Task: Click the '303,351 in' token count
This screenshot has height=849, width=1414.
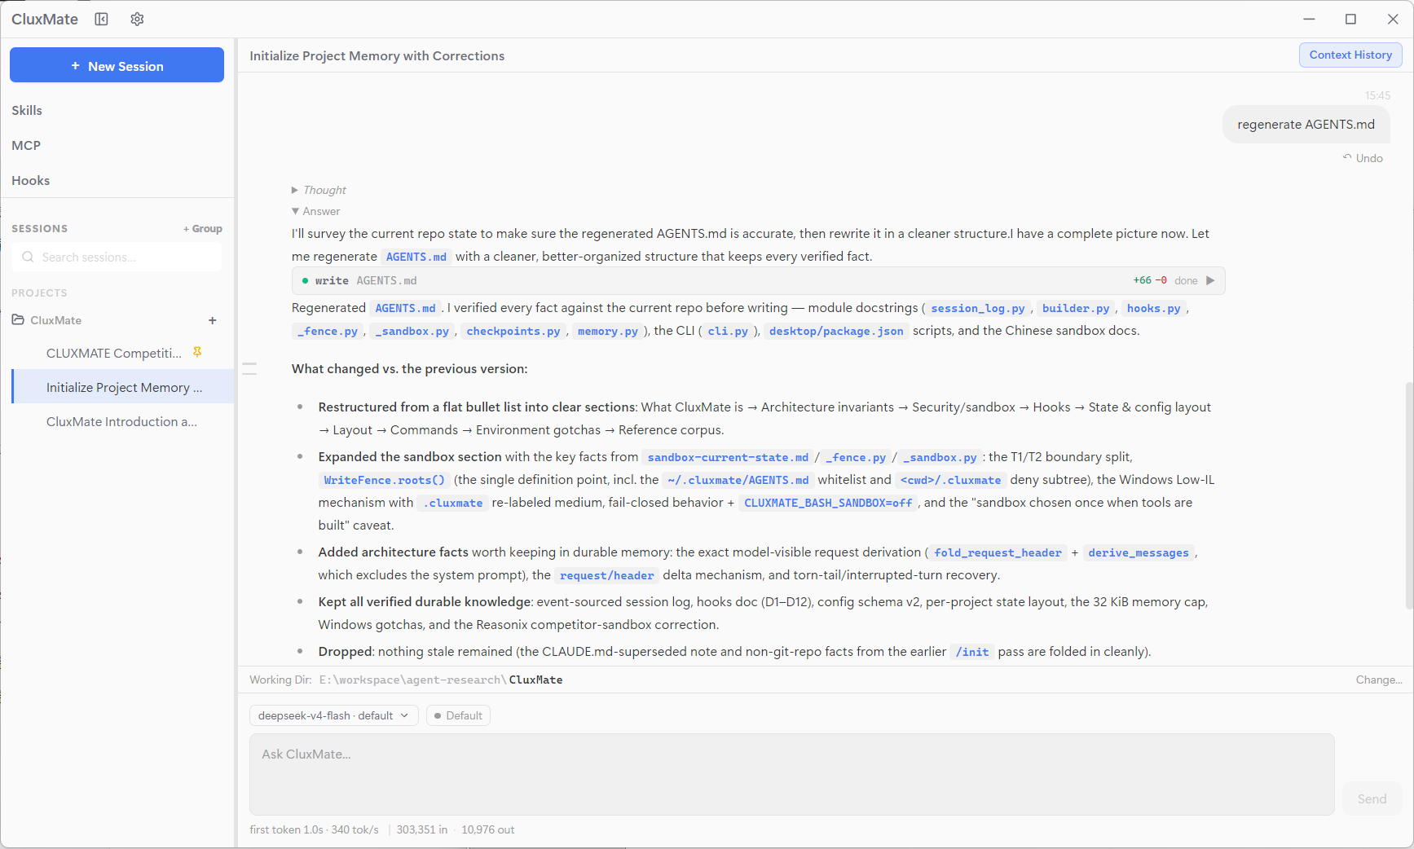Action: [422, 829]
